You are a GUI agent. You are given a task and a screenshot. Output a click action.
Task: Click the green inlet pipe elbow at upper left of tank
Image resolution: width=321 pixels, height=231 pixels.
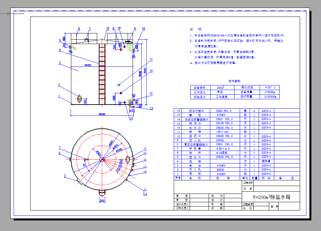tap(74, 48)
